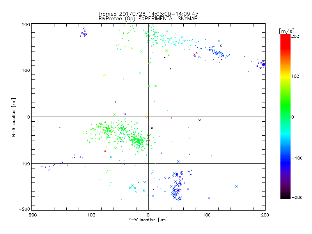
Task: Pick the yellow band of the colorbar
Action: click(x=285, y=76)
